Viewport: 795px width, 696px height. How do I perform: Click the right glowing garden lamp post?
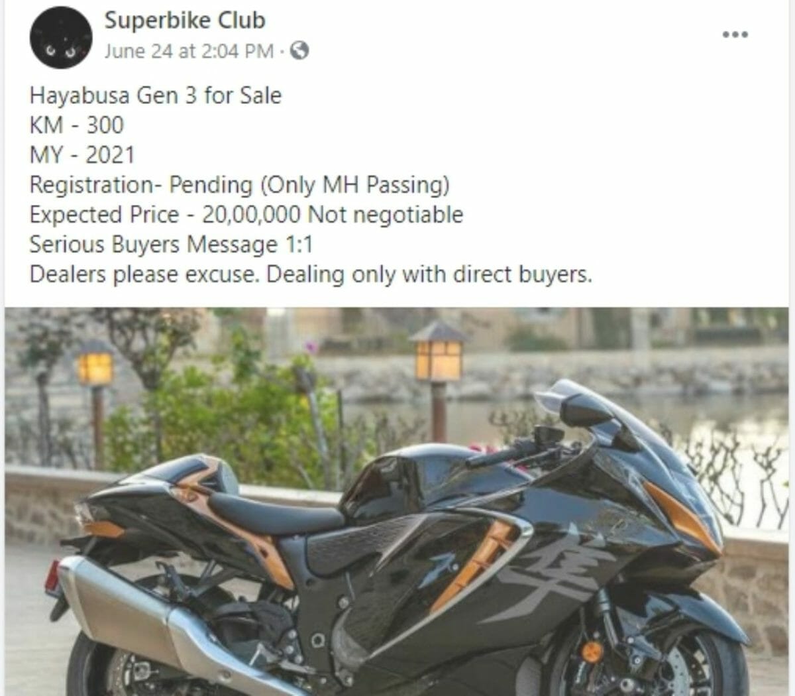click(x=438, y=381)
